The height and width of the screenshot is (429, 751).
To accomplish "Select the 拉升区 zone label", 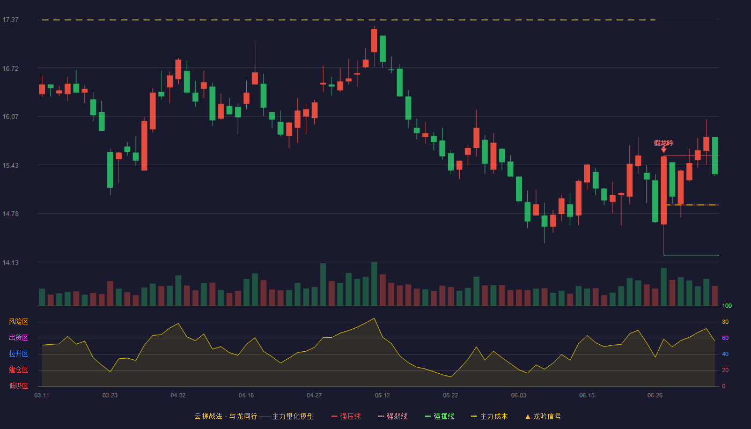I will tap(18, 354).
